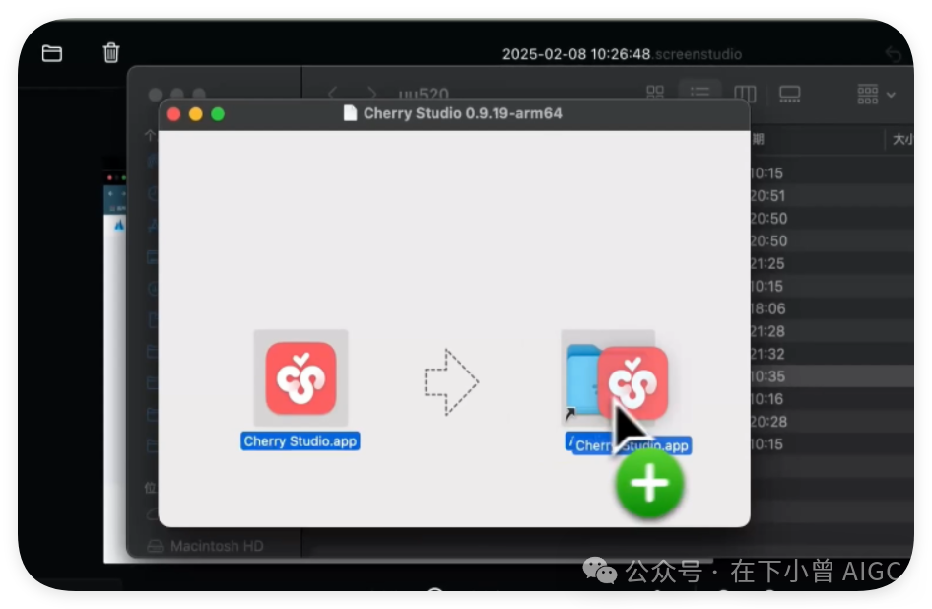Click the recording title 2025-02-08 10:26:48
The height and width of the screenshot is (609, 932).
pos(576,54)
